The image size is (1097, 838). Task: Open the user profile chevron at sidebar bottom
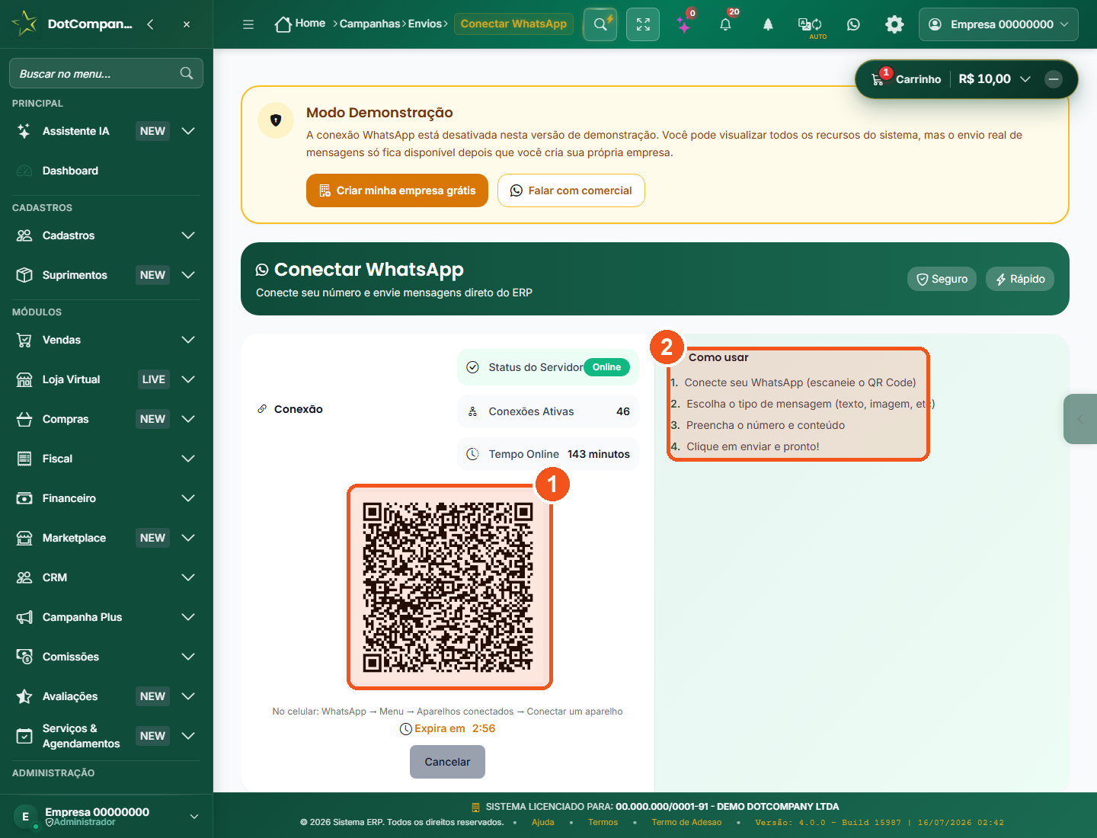point(194,817)
